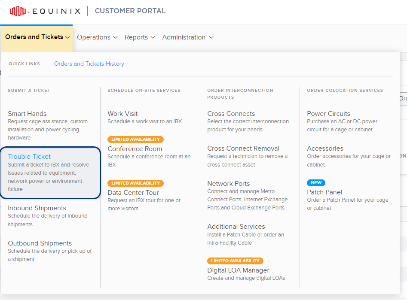The image size is (407, 300).
Task: Click 'Order accessories for your cage' description
Action: click(349, 160)
